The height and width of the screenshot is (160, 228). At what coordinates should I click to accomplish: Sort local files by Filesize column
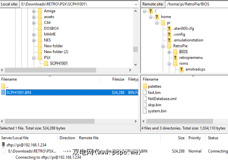tap(113, 79)
